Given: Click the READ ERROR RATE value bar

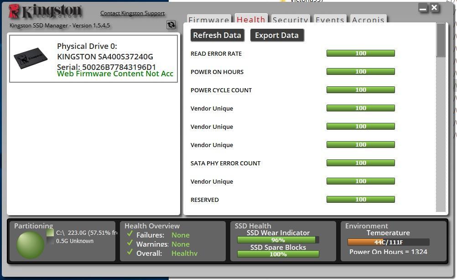Looking at the screenshot, I should tap(360, 53).
